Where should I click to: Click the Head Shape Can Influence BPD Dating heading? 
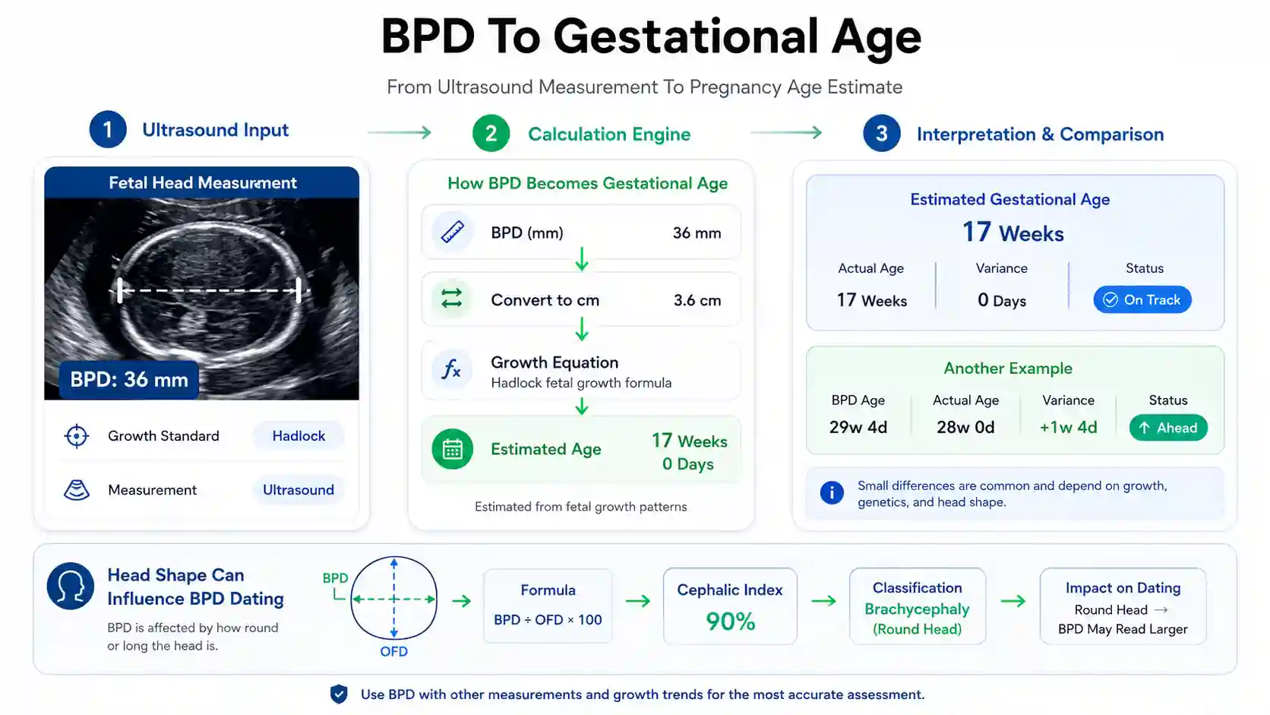(195, 587)
